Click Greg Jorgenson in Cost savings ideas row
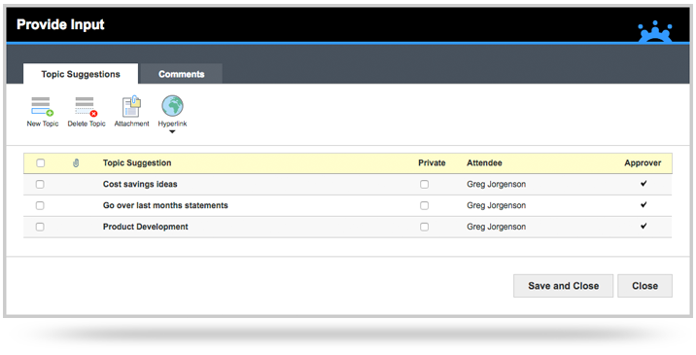 coord(497,184)
